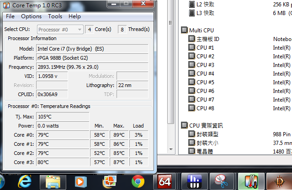Click the vertical scrollbar thumb in background panel

click(170, 62)
